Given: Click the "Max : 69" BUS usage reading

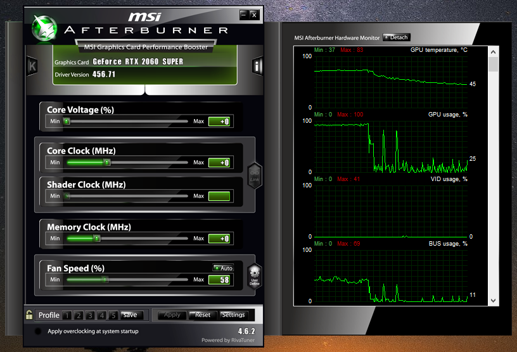Looking at the screenshot, I should 348,244.
